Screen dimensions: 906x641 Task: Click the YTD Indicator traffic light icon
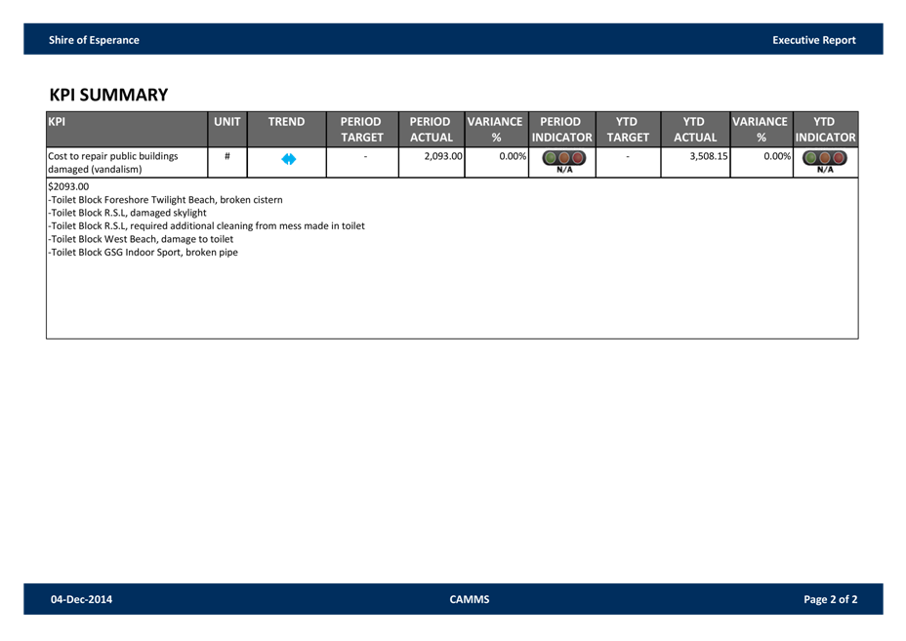click(825, 159)
